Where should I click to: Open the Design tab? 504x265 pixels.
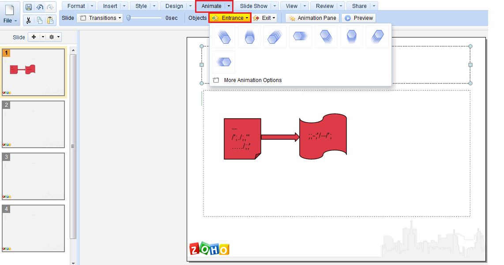point(174,6)
